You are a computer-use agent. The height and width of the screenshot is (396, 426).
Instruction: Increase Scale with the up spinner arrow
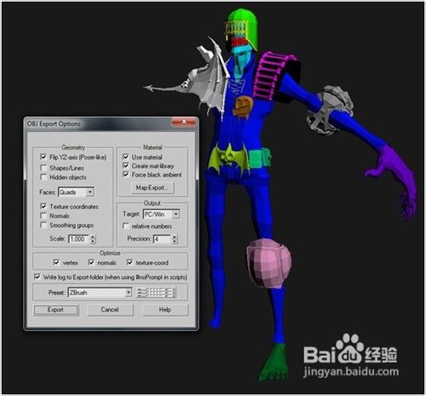click(x=93, y=236)
